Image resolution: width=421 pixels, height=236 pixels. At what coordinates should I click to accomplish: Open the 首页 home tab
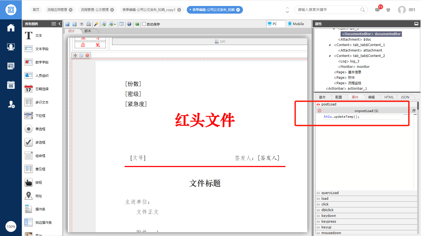pos(36,10)
